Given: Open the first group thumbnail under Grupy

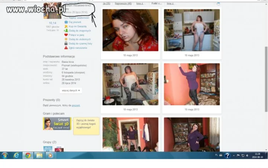Looking at the screenshot, I should coord(48,149).
